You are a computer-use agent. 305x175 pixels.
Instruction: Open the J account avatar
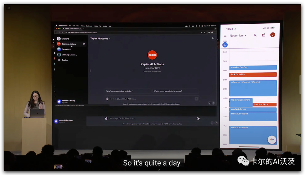273,35
